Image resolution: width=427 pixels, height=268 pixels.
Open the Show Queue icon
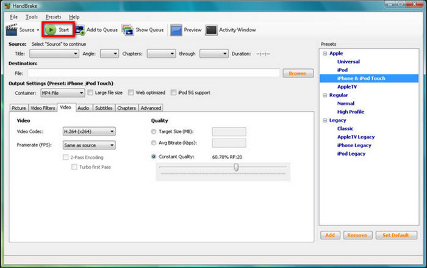(x=127, y=30)
